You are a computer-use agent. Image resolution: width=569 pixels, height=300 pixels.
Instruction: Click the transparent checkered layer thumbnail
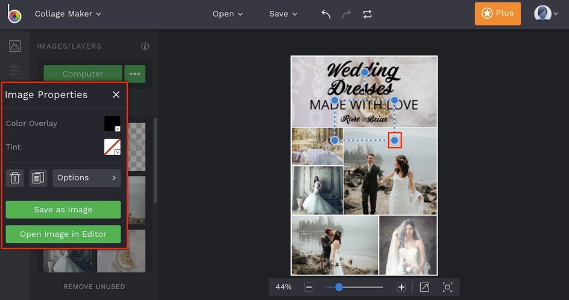click(137, 147)
